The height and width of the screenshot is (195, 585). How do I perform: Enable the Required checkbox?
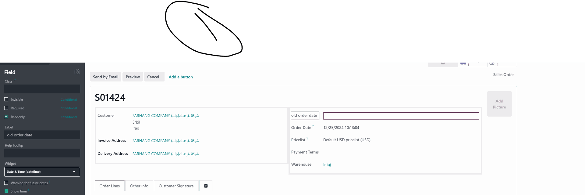pyautogui.click(x=6, y=108)
